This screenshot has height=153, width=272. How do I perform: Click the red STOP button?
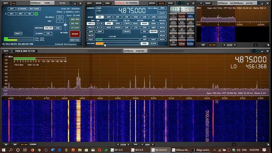tap(75, 34)
